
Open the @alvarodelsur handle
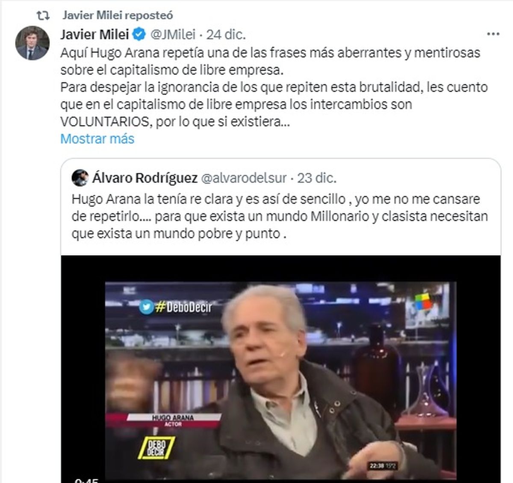(x=244, y=178)
